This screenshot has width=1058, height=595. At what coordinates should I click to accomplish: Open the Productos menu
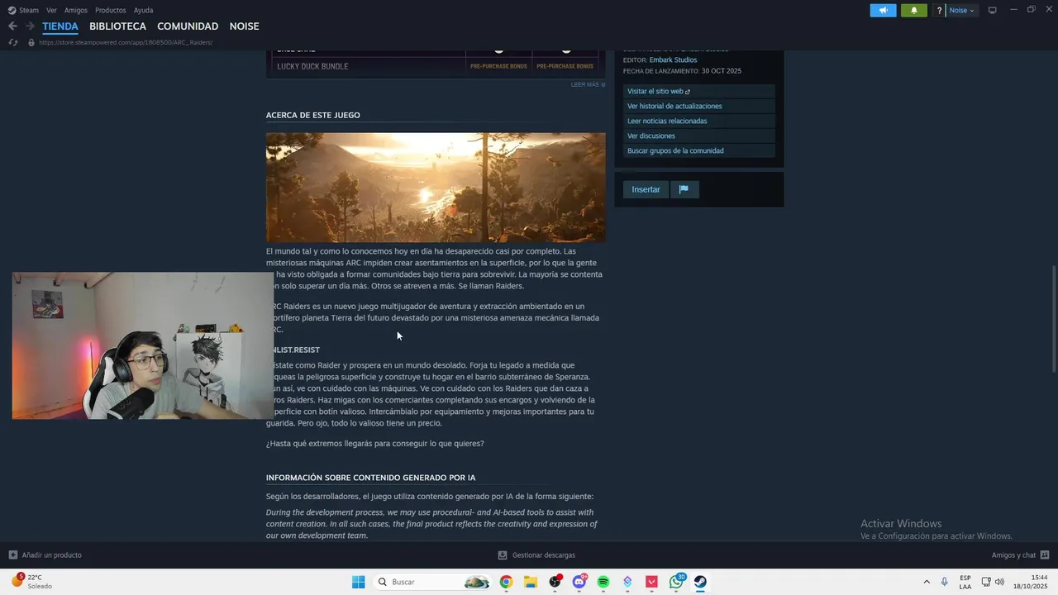coord(111,11)
